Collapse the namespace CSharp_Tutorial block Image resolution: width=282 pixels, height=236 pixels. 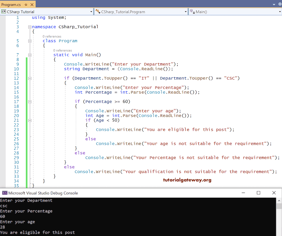coord(30,27)
